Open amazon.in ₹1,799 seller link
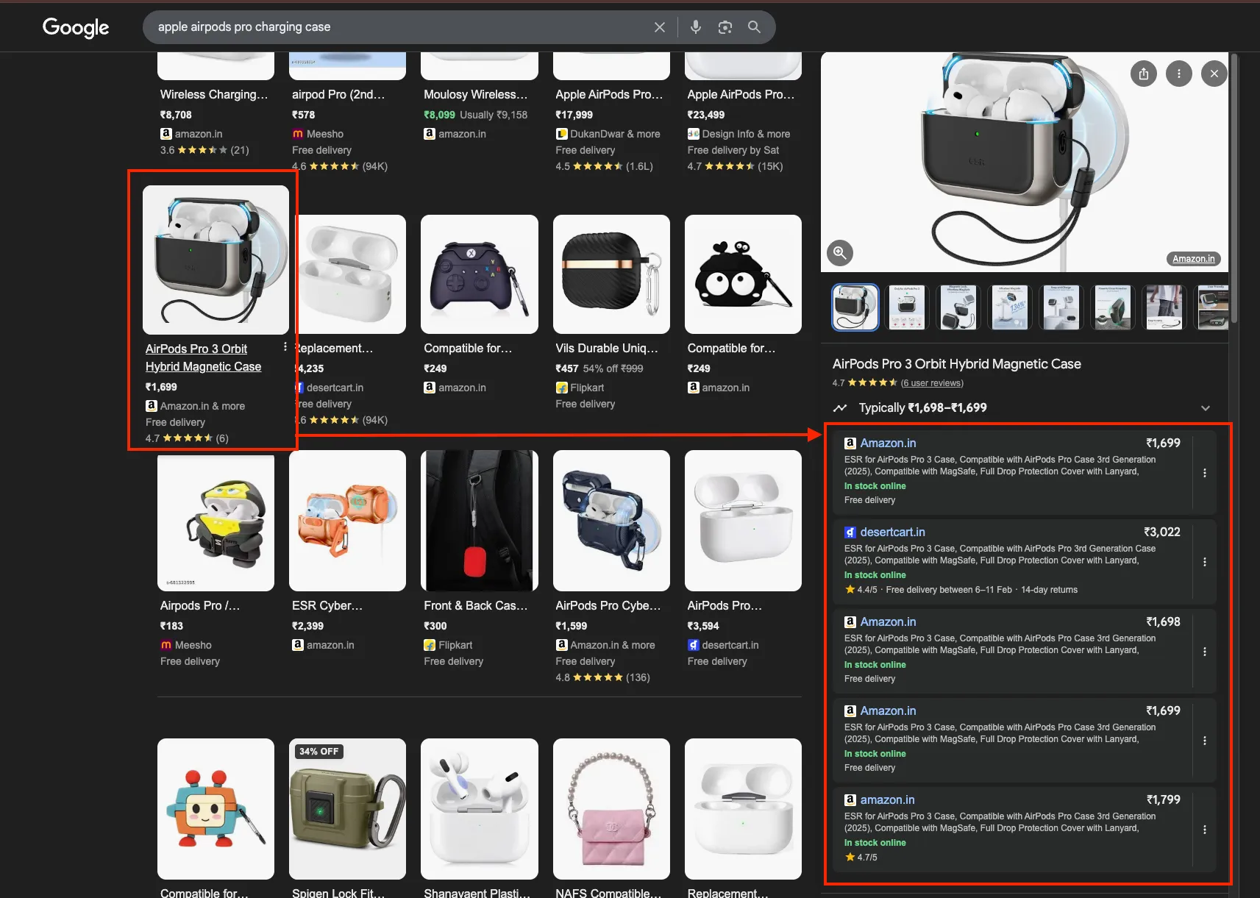This screenshot has width=1260, height=898. click(888, 799)
